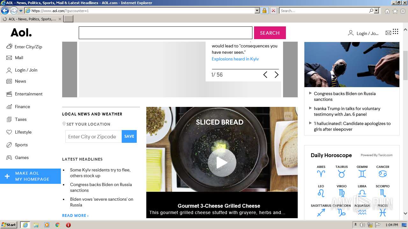Open File Explorer folder in taskbar
The height and width of the screenshot is (229, 408).
(36, 225)
